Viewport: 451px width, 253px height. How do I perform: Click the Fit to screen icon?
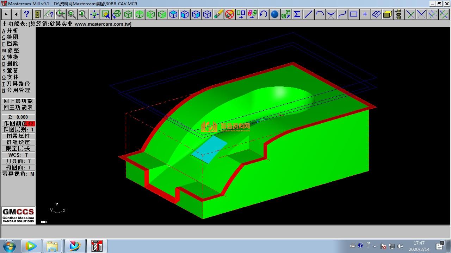click(94, 14)
